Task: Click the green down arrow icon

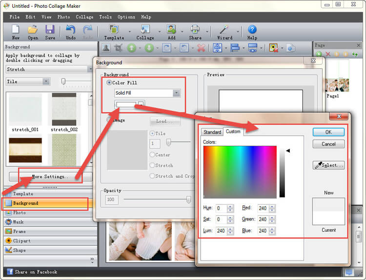Action: point(149,48)
